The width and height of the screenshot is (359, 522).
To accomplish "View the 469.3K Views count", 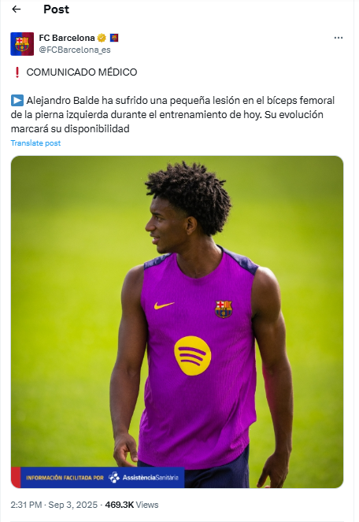I will 131,505.
